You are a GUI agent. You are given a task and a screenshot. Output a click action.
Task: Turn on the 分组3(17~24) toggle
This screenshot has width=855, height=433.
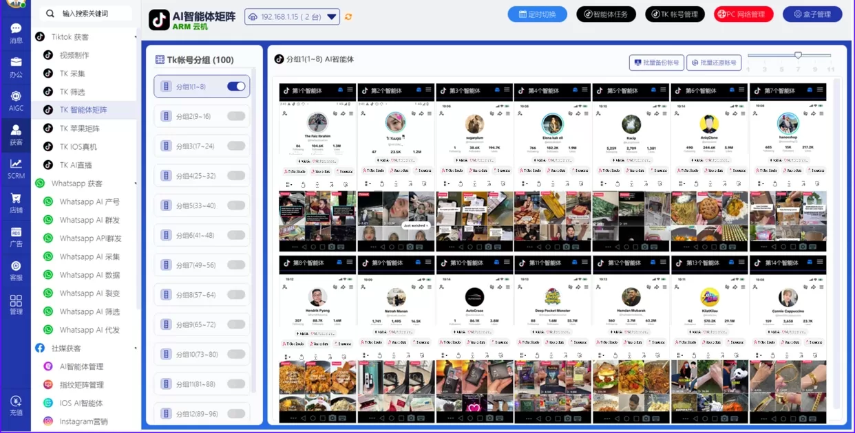pos(237,145)
